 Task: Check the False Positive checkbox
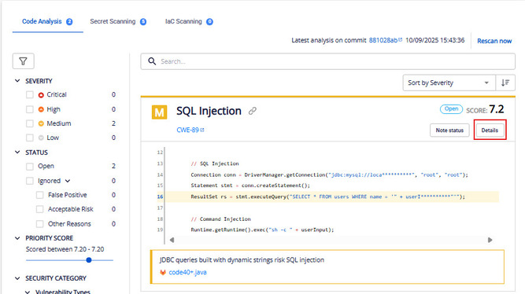tap(40, 195)
